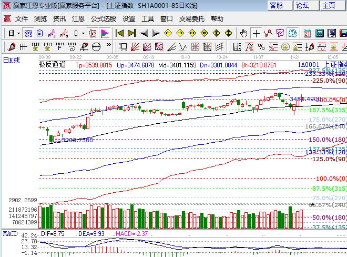Jump to last bar with skip-forward arrow
Image resolution: width=347 pixels, height=257 pixels.
[131, 33]
